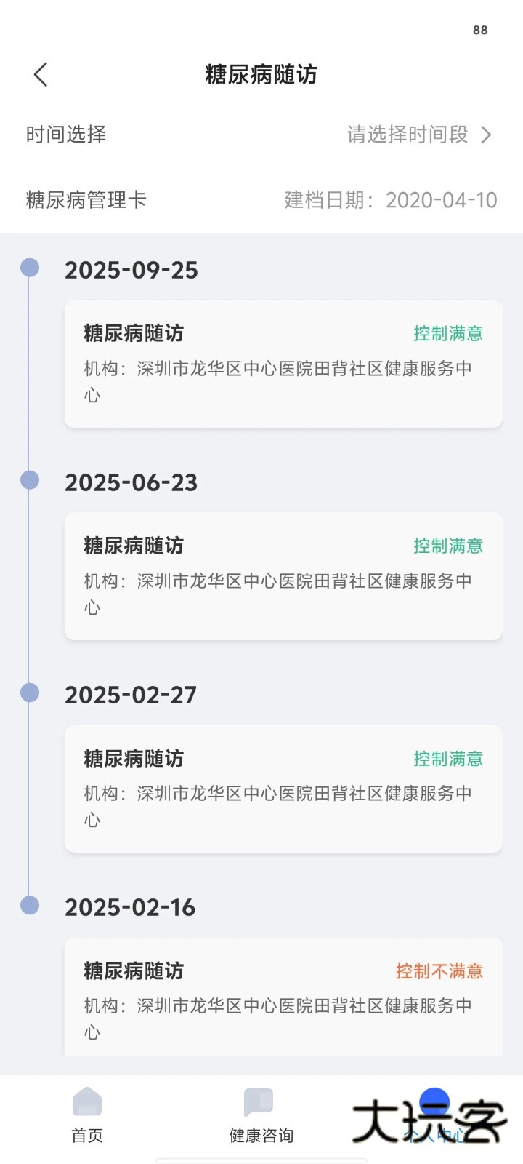Tap the battery indicator showing 88
The width and height of the screenshot is (523, 1164).
pos(480,30)
